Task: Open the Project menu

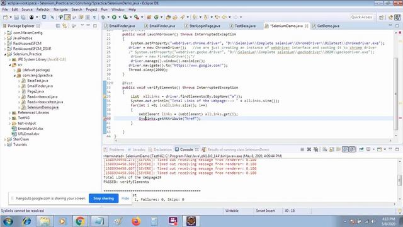Action: pyautogui.click(x=91, y=9)
